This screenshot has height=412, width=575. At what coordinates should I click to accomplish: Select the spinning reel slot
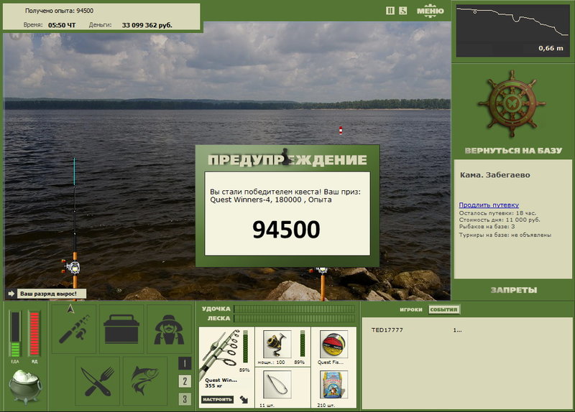click(x=277, y=344)
